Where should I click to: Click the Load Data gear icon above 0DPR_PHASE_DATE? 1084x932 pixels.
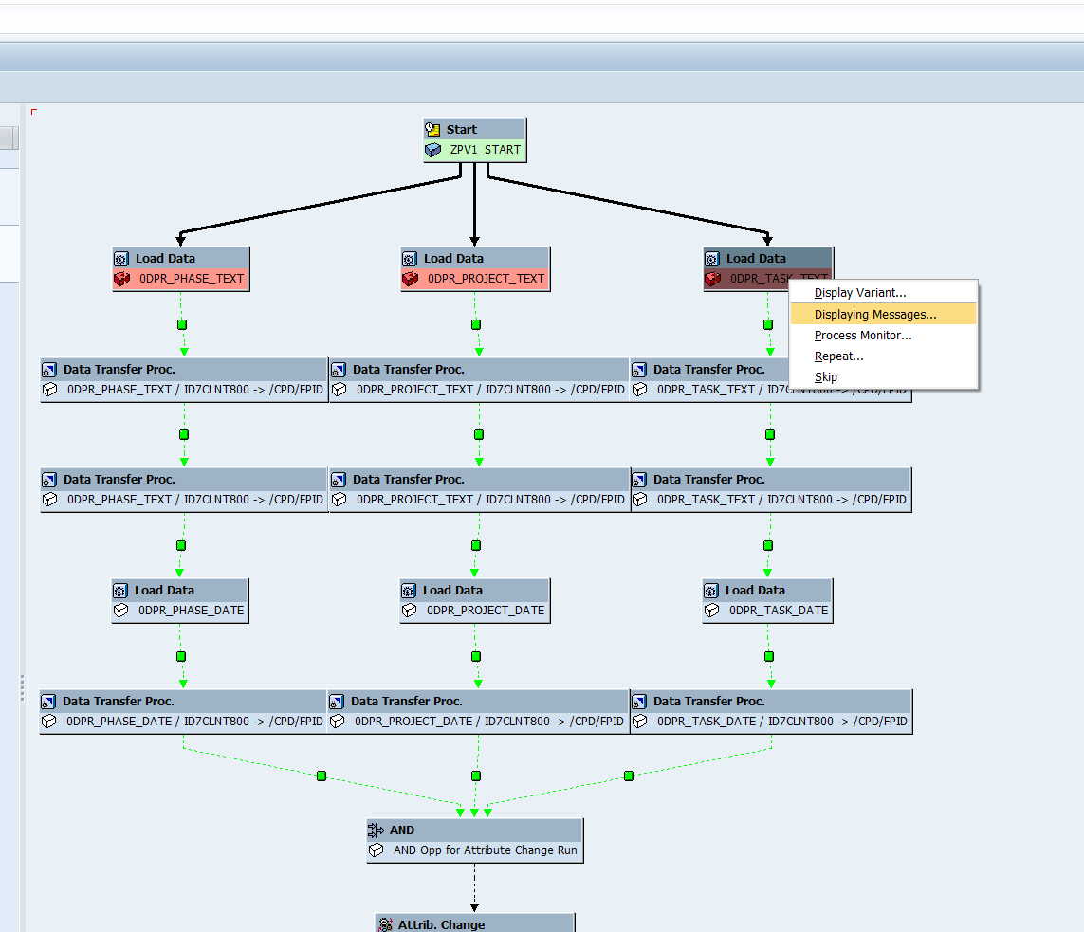click(120, 590)
